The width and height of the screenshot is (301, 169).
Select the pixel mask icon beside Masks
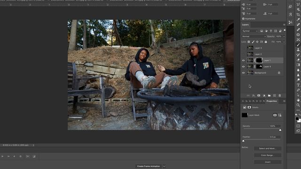coord(249,108)
